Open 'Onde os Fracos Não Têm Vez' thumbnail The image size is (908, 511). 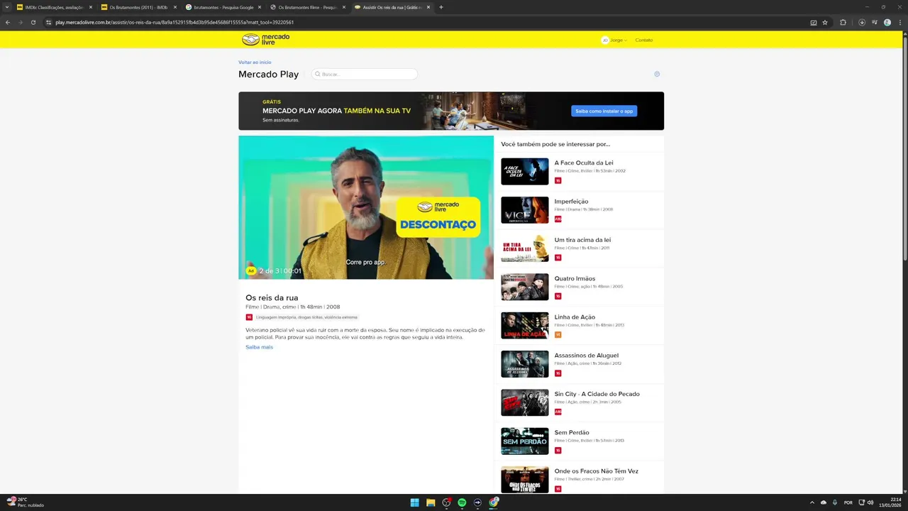[x=525, y=479]
